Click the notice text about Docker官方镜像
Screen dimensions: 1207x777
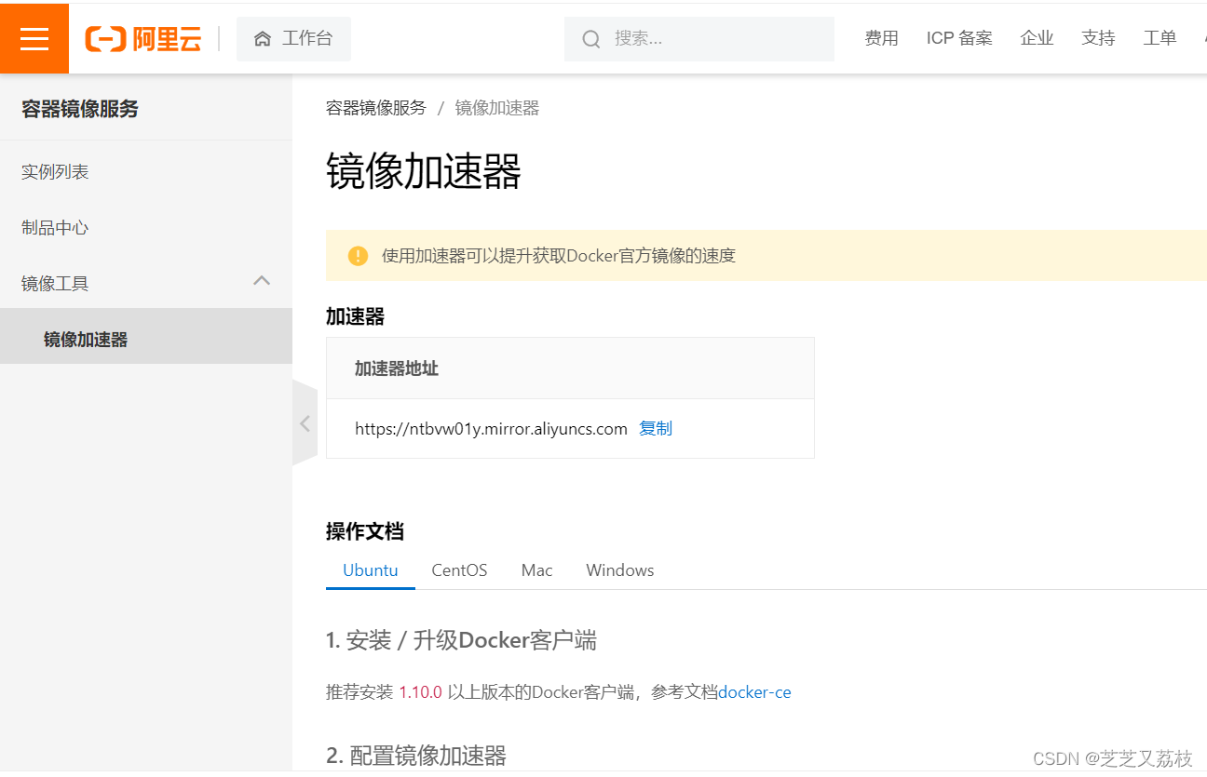tap(559, 256)
